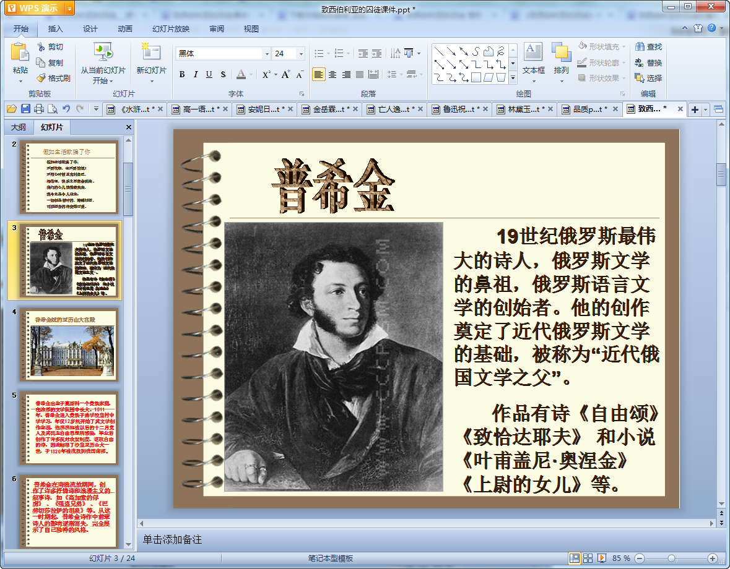
Task: Click the Select (选择) icon
Action: click(640, 78)
